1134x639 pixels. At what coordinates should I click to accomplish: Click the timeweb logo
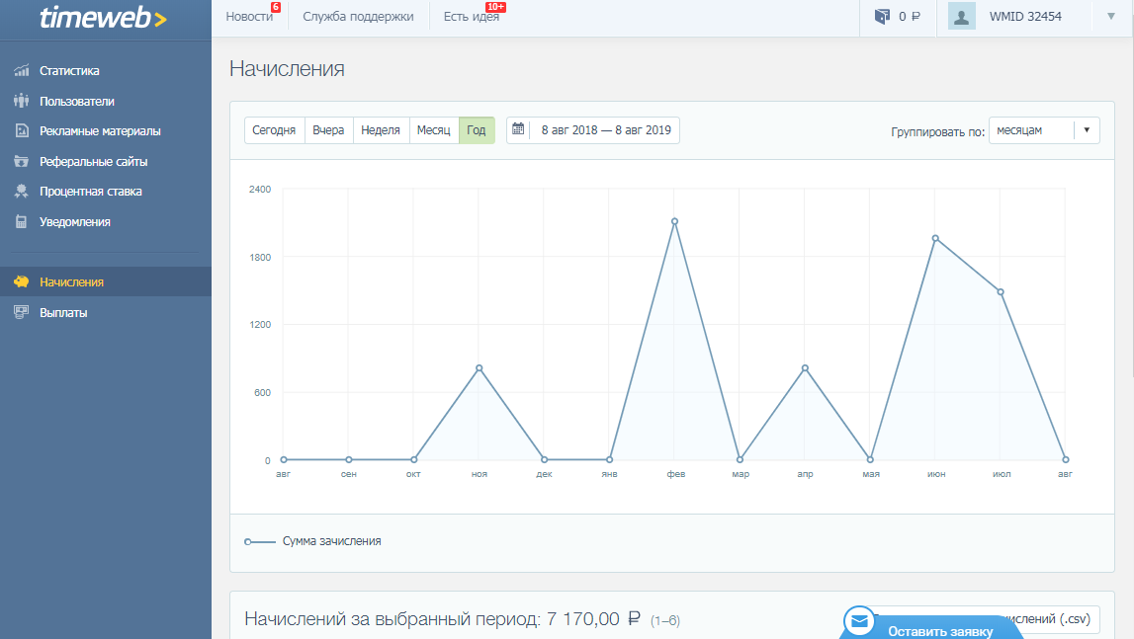(104, 18)
